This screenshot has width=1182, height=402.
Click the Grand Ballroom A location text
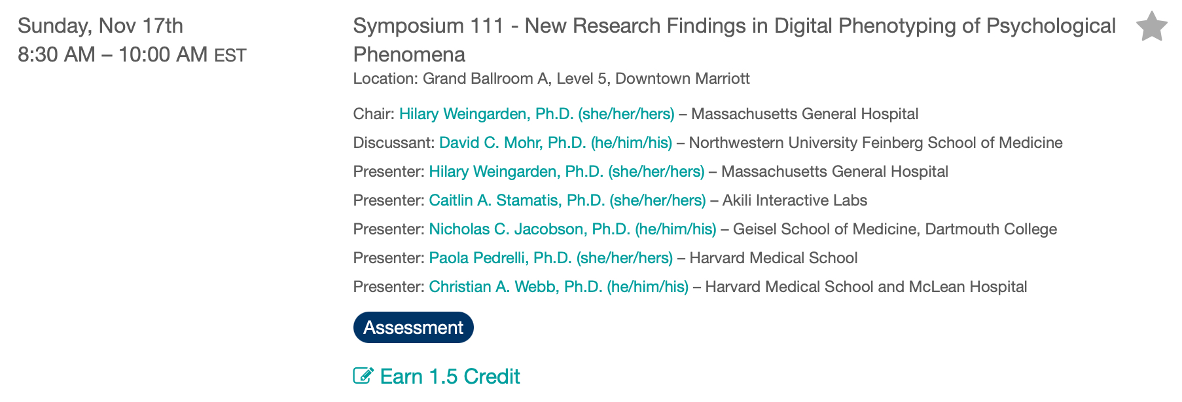[x=551, y=79]
